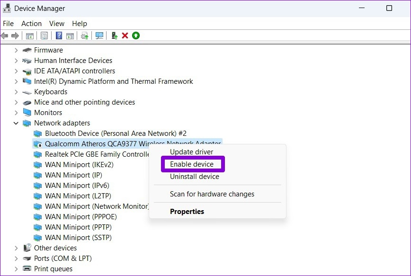Choose Update driver in the context menu
This screenshot has height=276, width=411.
point(192,152)
